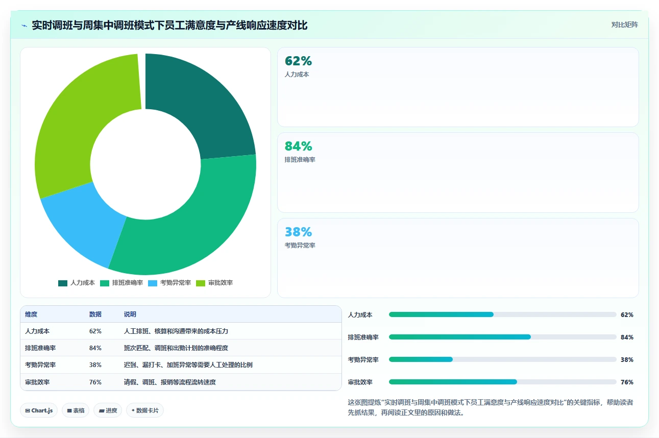Click the Chart.js tag button
Viewport: 659px width, 438px height.
[x=39, y=410]
